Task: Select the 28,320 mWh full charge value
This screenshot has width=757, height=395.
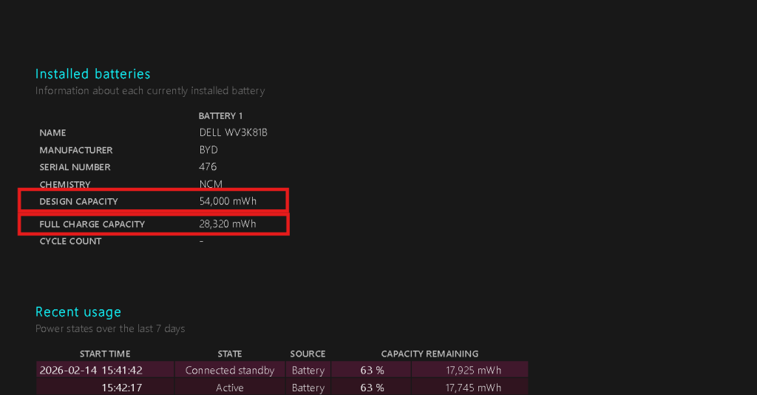Action: tap(228, 224)
